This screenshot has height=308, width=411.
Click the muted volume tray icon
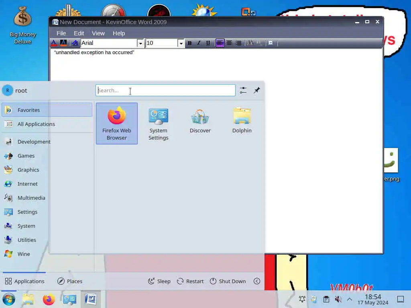(338, 299)
